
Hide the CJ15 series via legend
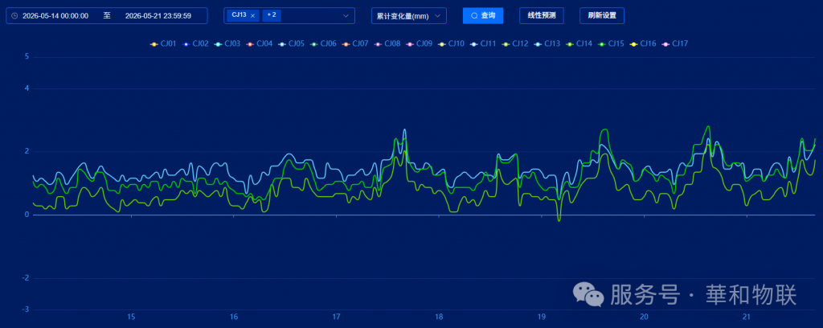pyautogui.click(x=611, y=43)
